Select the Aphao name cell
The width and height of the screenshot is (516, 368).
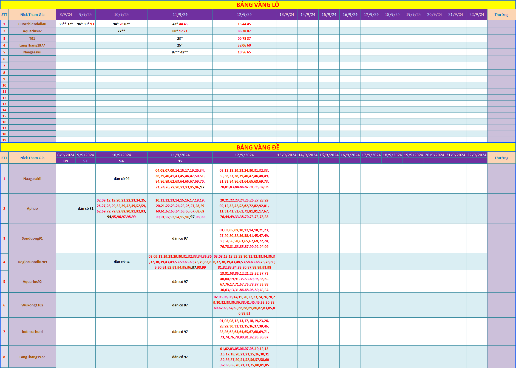coord(32,208)
